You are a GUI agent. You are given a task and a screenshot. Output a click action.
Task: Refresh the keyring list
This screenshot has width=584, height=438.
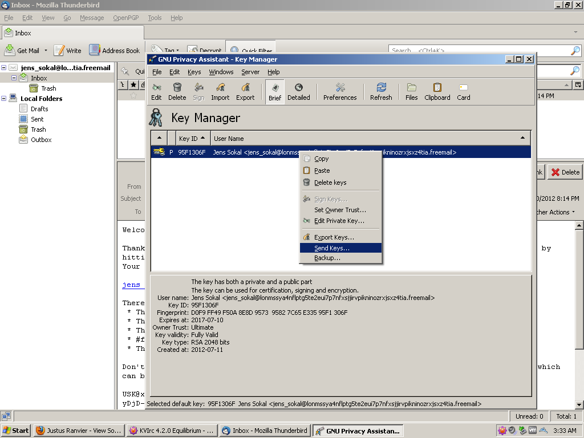click(381, 92)
